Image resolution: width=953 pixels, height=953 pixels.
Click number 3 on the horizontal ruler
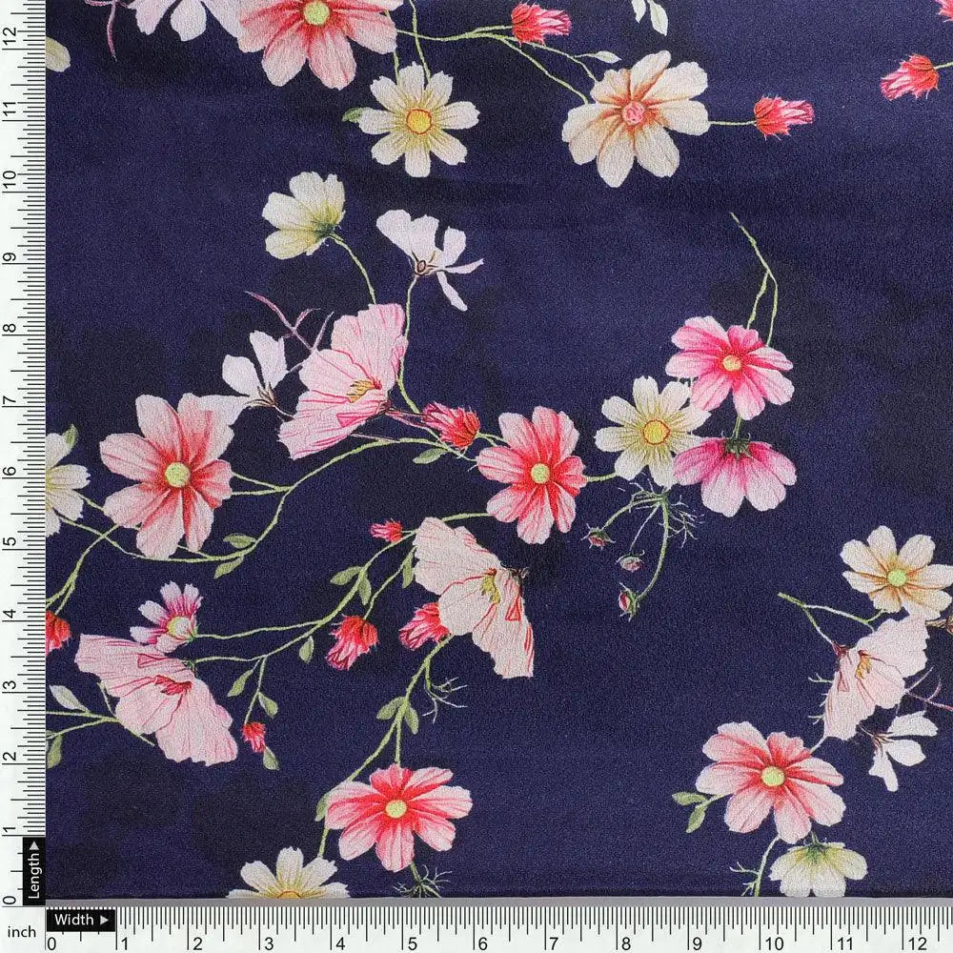coord(268,942)
